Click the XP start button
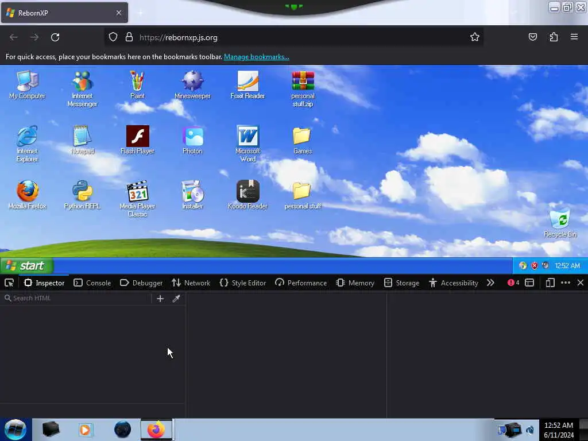588x441 pixels. pos(26,265)
